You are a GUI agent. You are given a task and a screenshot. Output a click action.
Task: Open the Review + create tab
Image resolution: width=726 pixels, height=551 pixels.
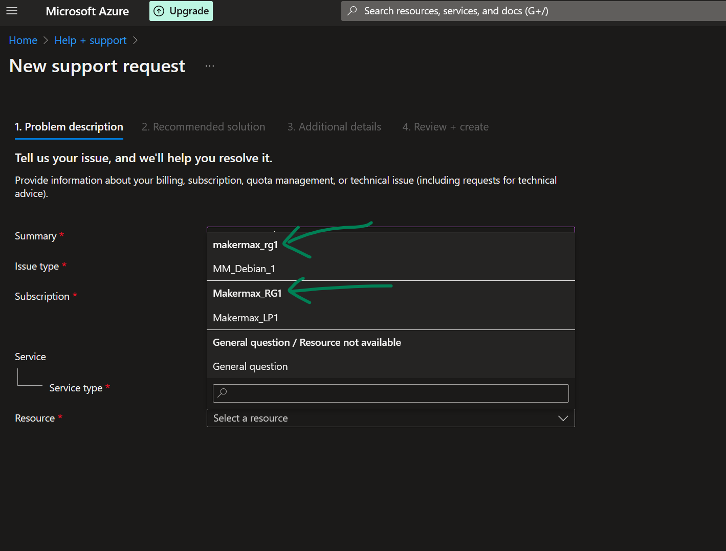tap(445, 127)
